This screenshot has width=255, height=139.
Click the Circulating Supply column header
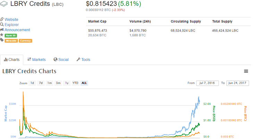[186, 21]
